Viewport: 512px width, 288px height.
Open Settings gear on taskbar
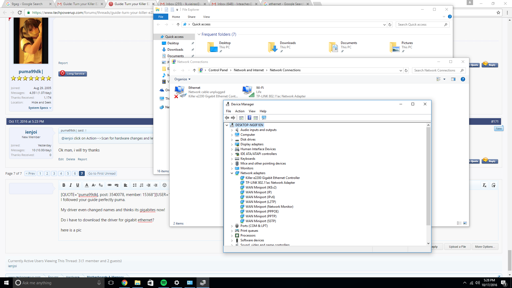point(177,283)
